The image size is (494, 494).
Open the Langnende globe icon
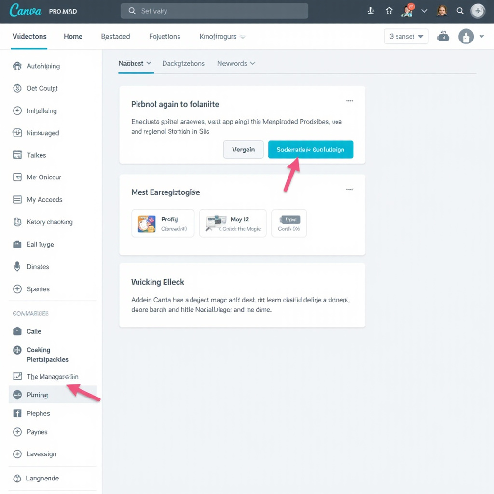pos(17,479)
